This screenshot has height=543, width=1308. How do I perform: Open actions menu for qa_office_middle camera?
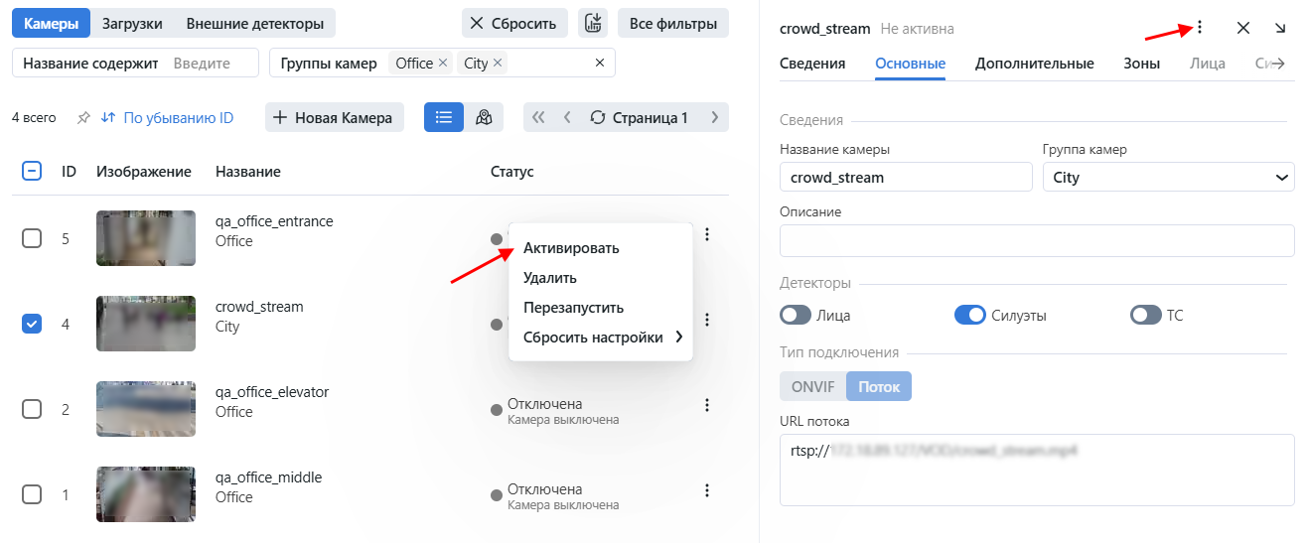click(707, 490)
